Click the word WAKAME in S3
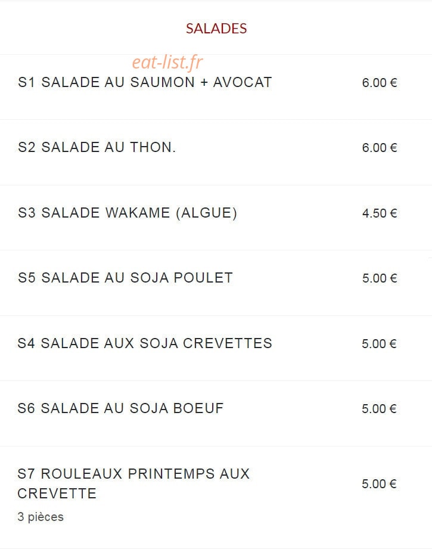The width and height of the screenshot is (432, 549). (138, 213)
